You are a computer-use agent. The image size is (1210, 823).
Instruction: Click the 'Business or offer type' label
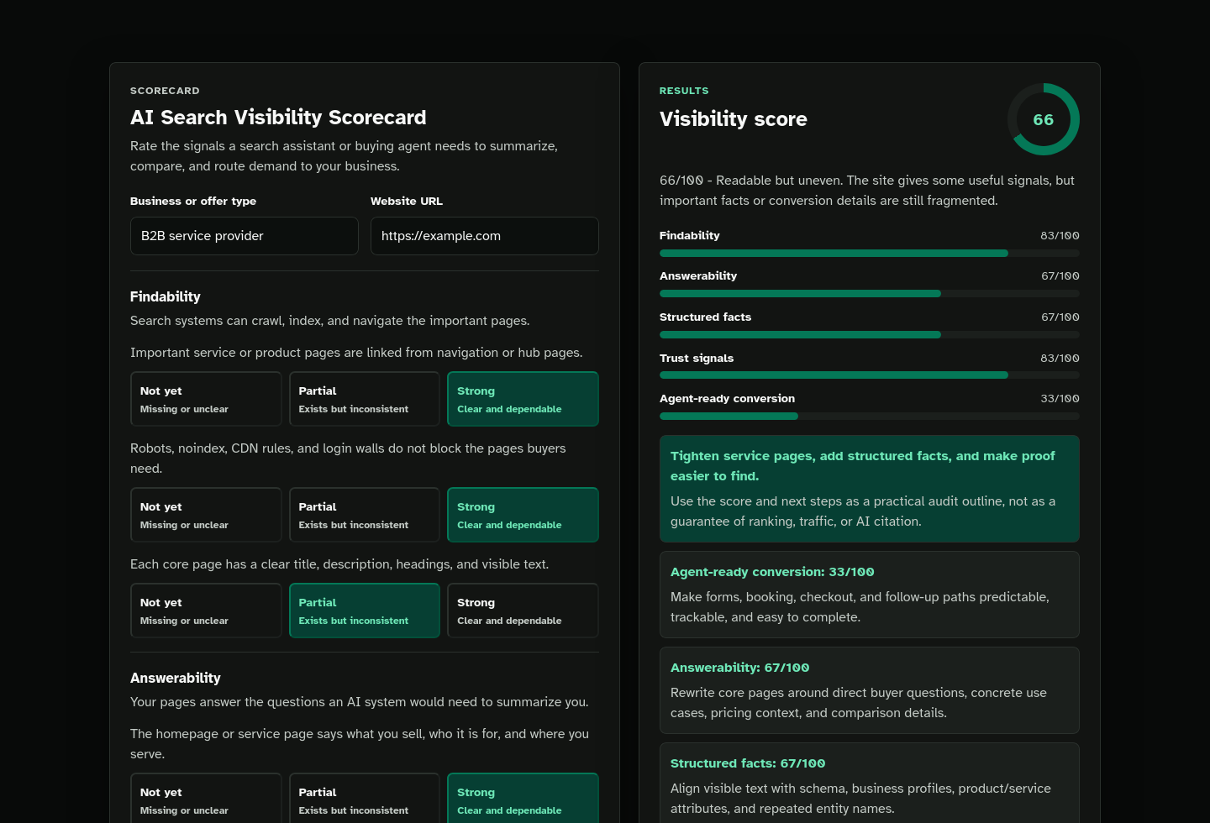pos(193,201)
